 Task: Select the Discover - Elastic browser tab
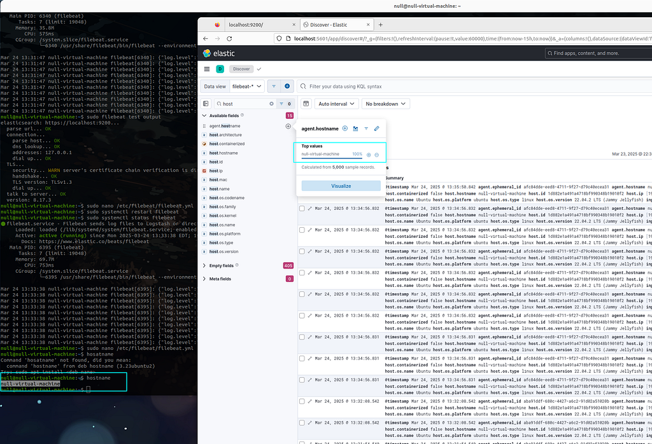[336, 25]
